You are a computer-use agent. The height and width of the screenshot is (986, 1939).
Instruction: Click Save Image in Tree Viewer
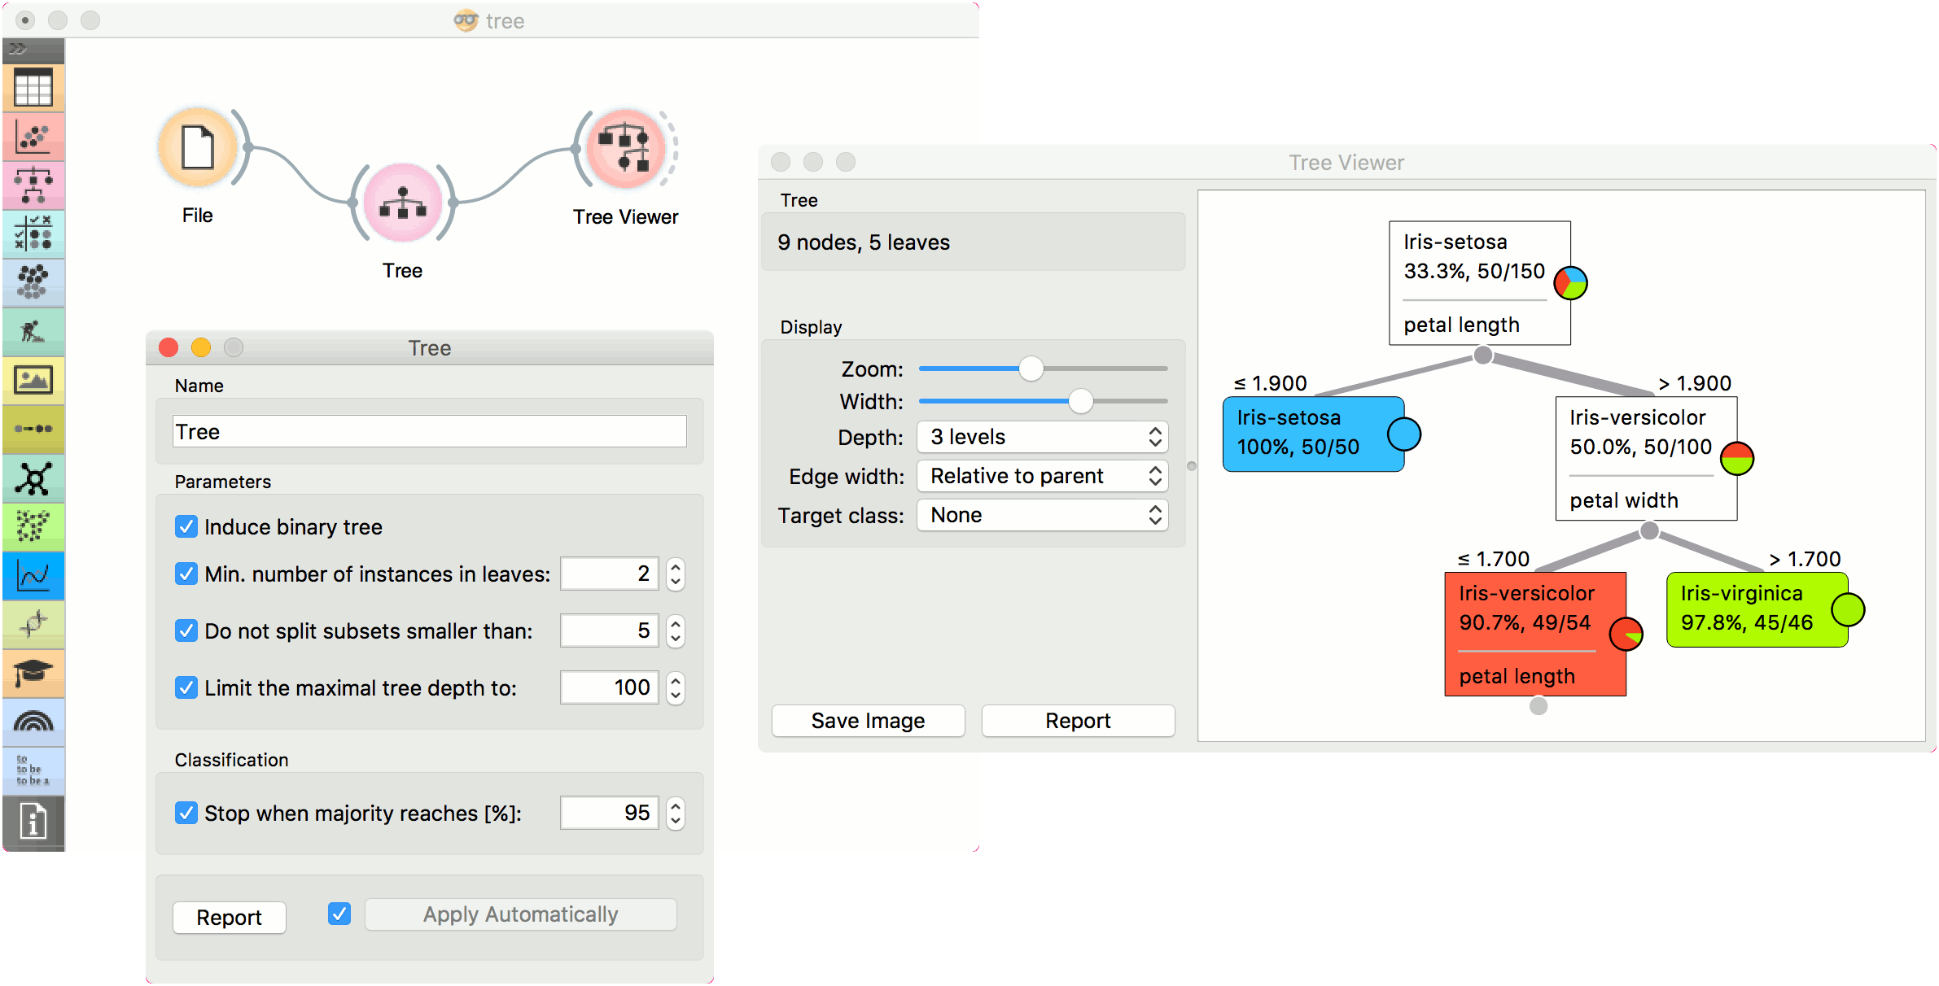867,720
